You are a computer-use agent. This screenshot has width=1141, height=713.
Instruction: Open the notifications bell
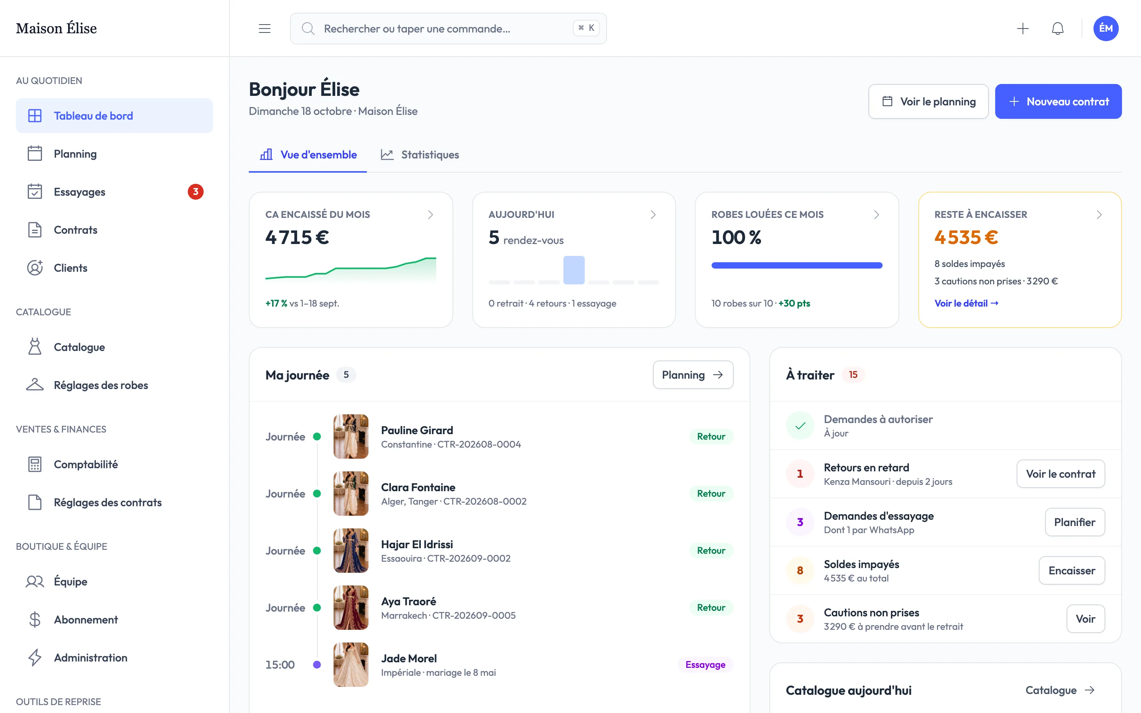(x=1057, y=29)
